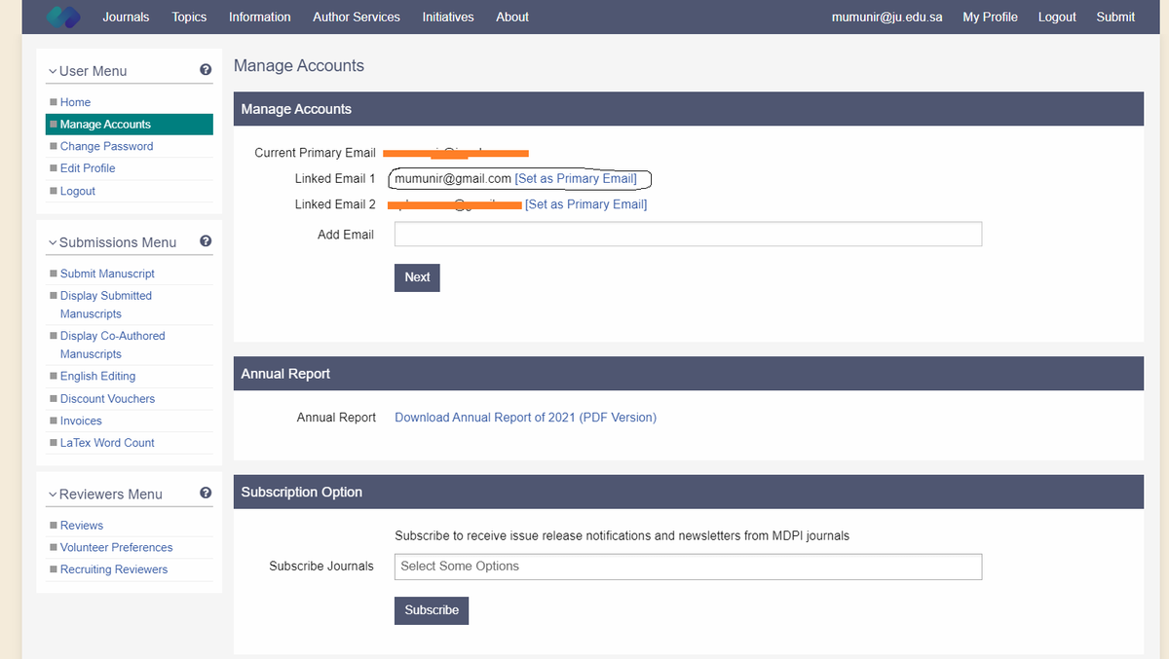Open Author Services menu
The image size is (1169, 659).
[x=357, y=17]
